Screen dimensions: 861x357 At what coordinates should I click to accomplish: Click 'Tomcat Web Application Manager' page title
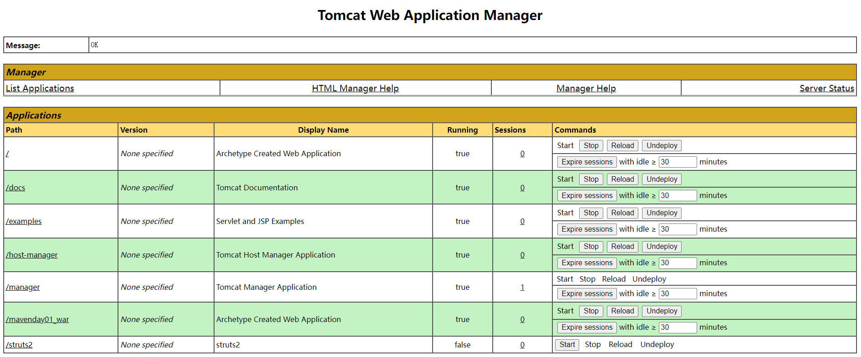(430, 15)
